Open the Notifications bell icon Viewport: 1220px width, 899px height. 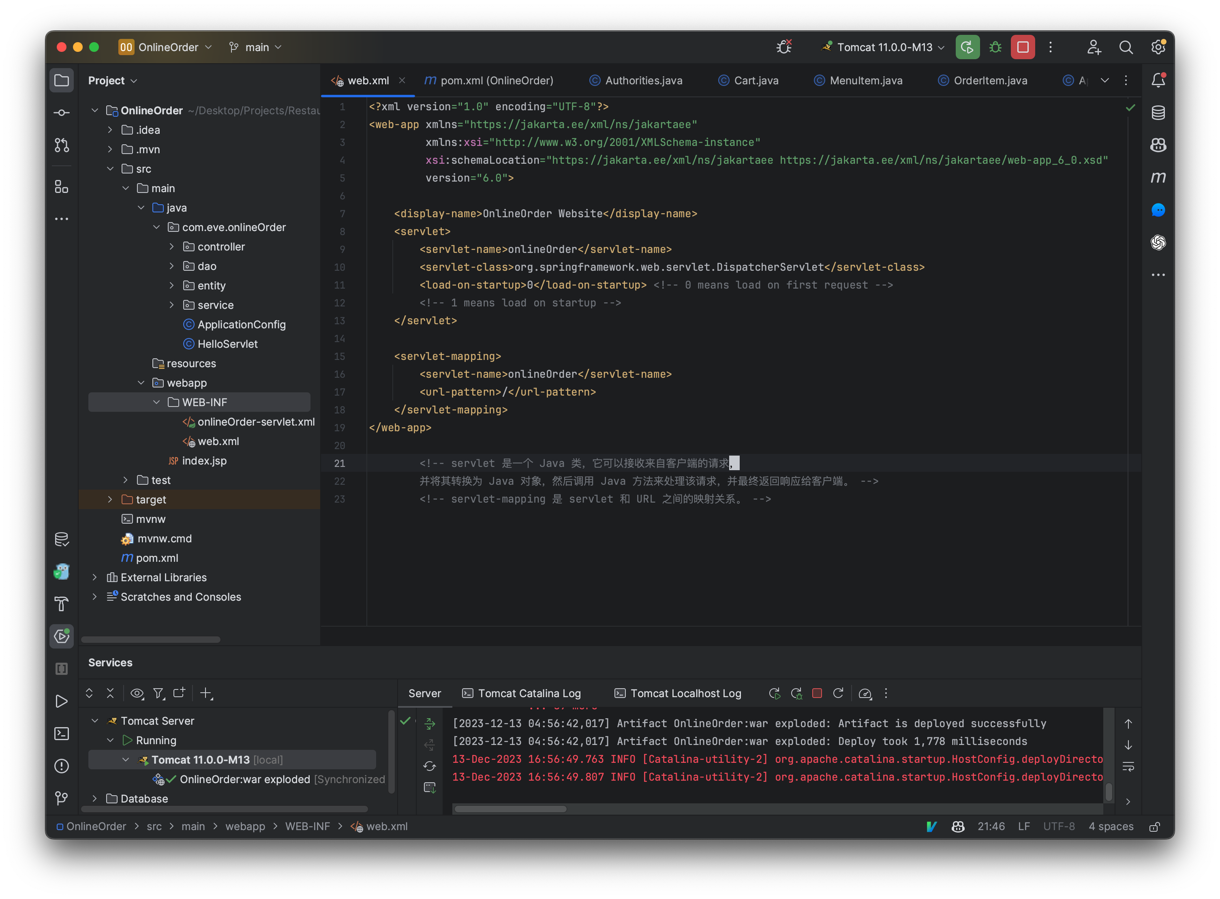[x=1158, y=80]
